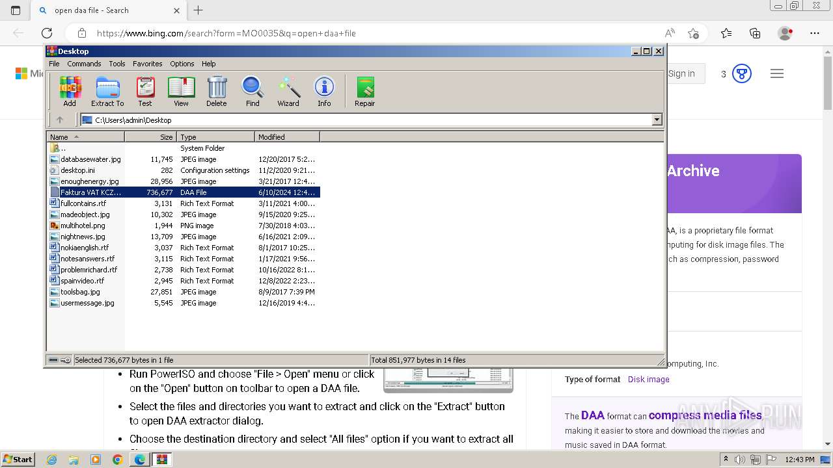Open the Commands menu
833x468 pixels.
click(x=84, y=64)
